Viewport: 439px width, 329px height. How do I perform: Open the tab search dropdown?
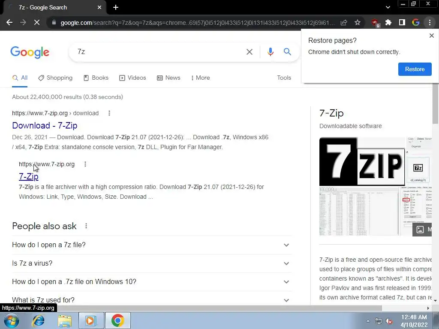[x=388, y=8]
